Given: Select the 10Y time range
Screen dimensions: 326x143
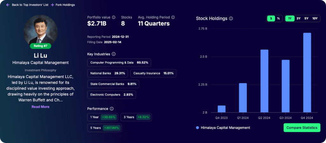Looking at the screenshot, I should (315, 18).
